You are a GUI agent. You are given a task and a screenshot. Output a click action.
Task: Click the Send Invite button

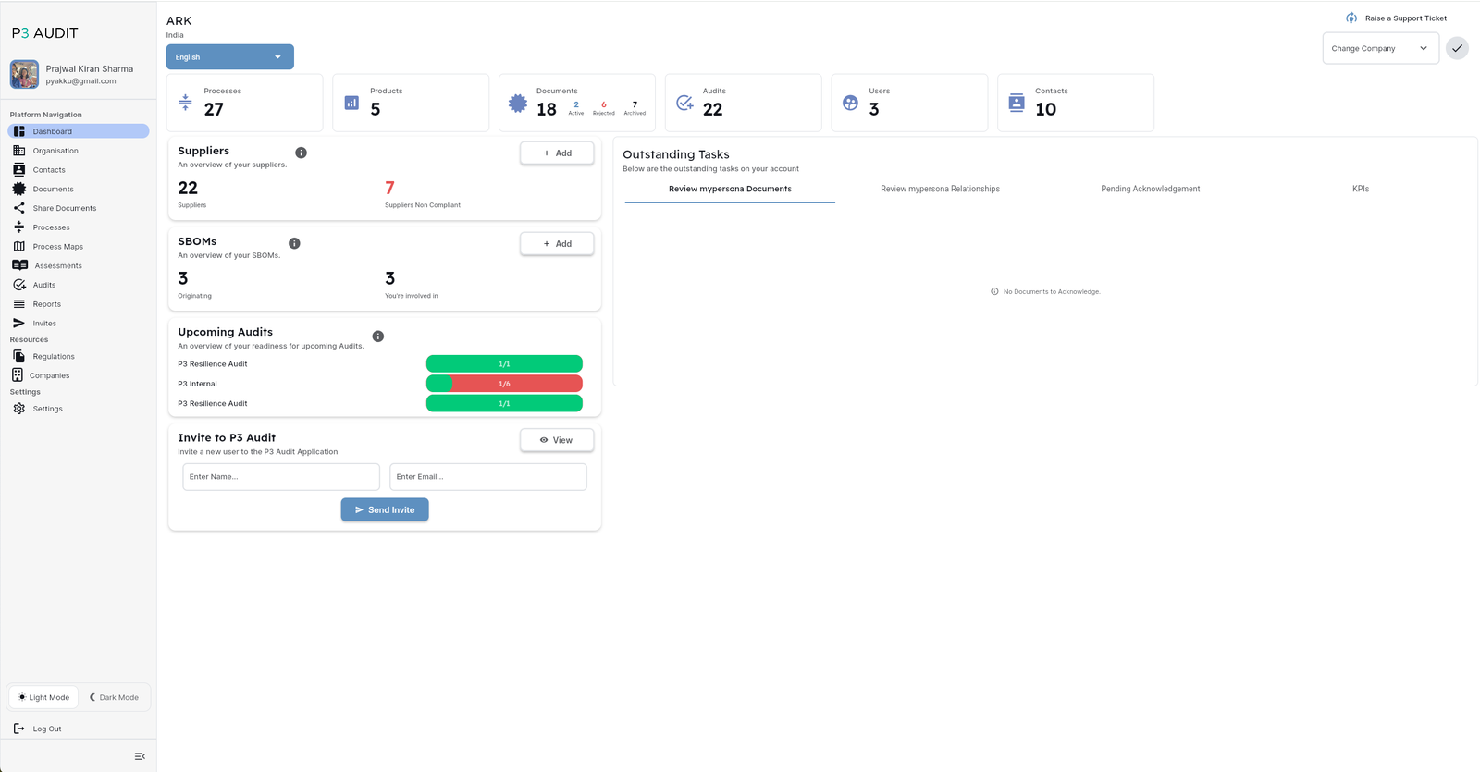385,509
